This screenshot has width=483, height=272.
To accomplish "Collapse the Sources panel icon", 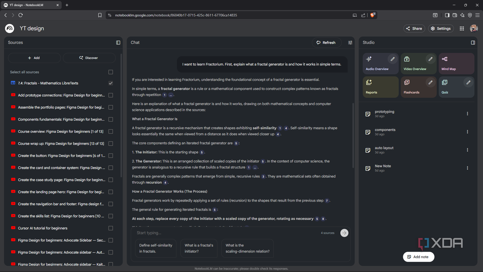I will click(118, 43).
